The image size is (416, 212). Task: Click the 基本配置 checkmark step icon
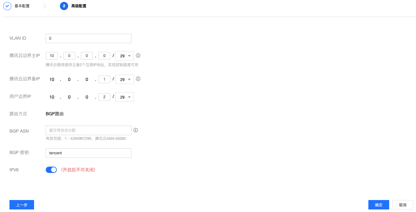pos(7,6)
